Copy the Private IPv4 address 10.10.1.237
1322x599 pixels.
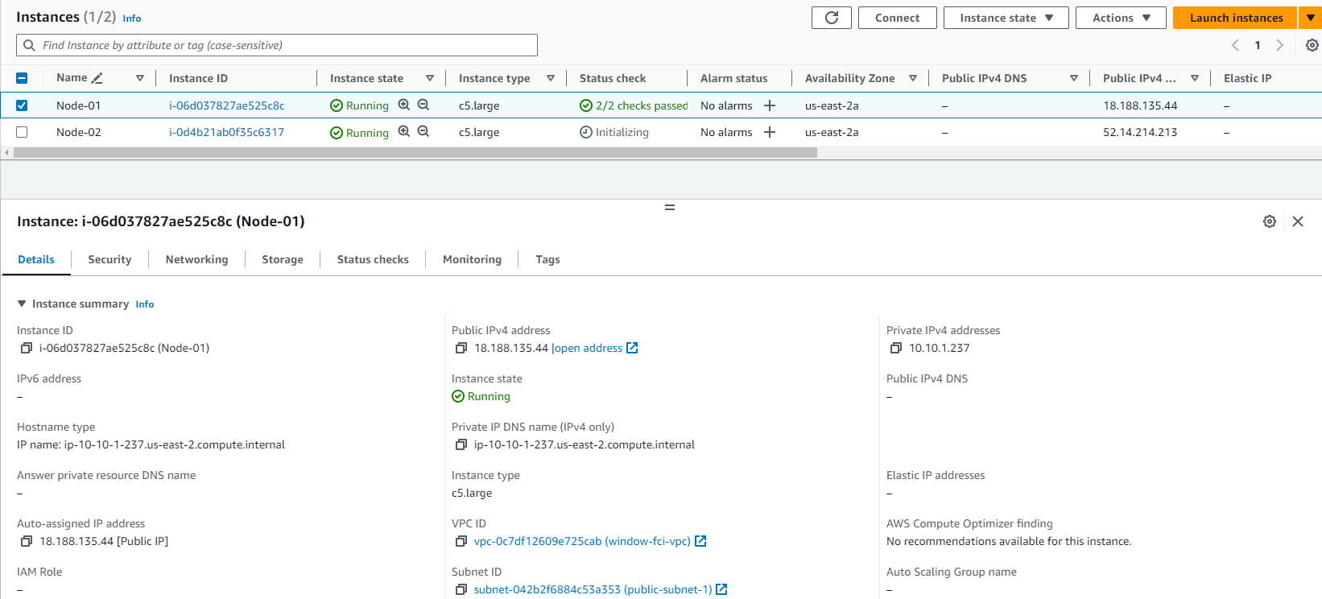[896, 348]
